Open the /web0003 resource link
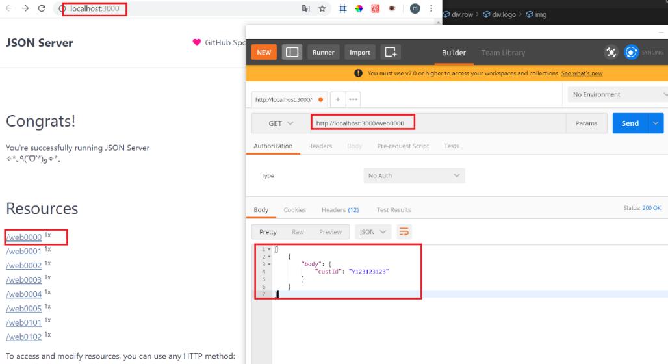 click(24, 279)
